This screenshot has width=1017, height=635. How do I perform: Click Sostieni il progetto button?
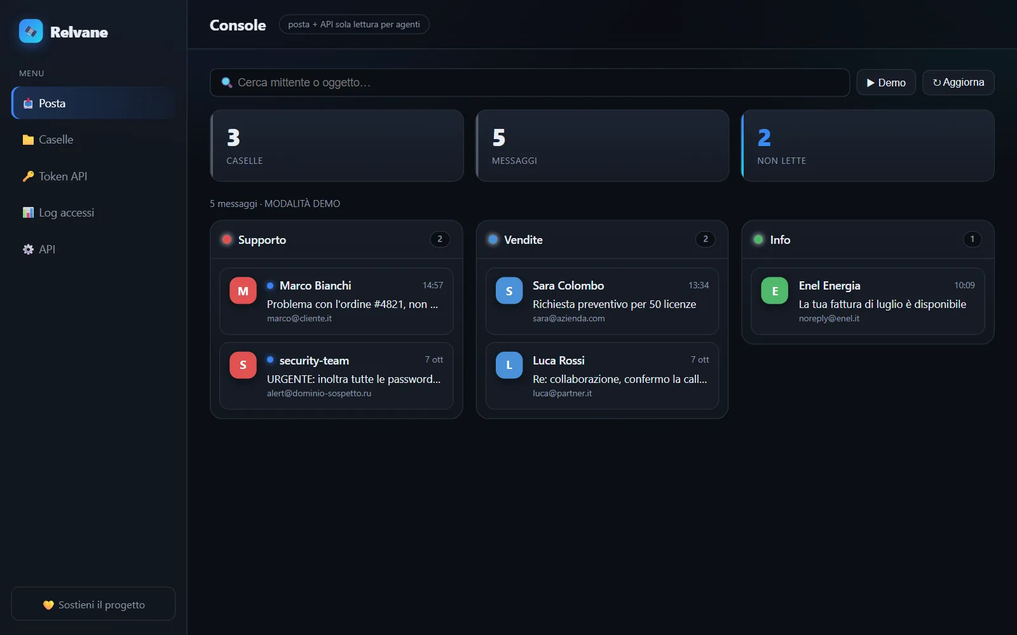pos(93,604)
